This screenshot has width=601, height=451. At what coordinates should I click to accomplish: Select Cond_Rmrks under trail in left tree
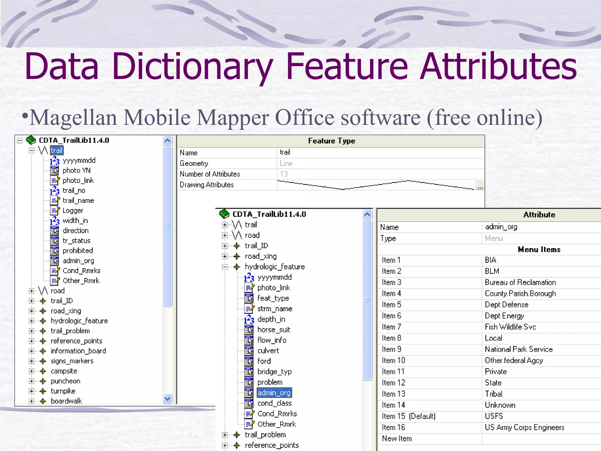point(82,271)
